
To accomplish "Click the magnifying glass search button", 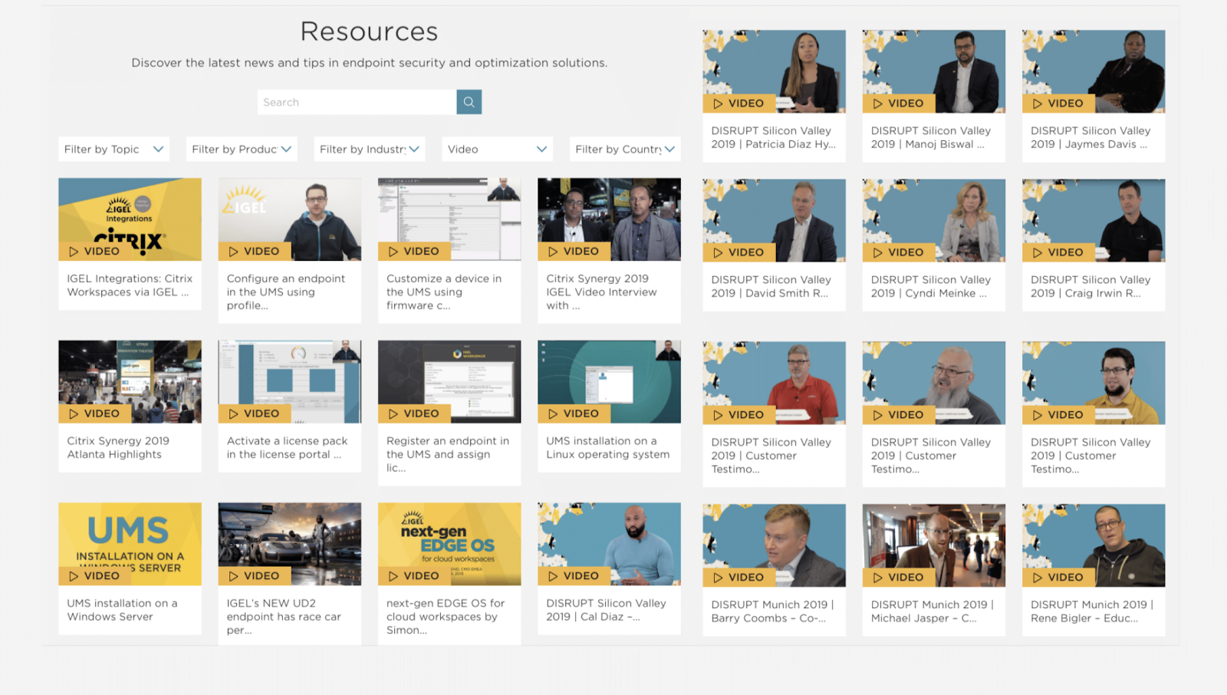I will [x=469, y=102].
